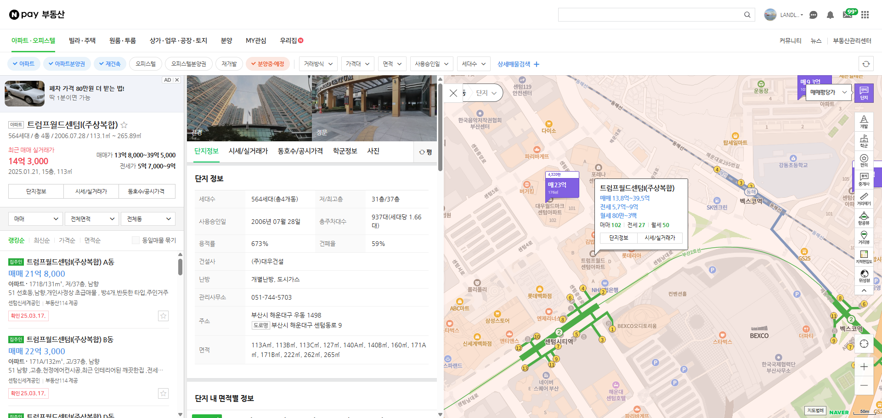The height and width of the screenshot is (418, 882).
Task: Click the search magnifier icon
Action: coord(747,15)
